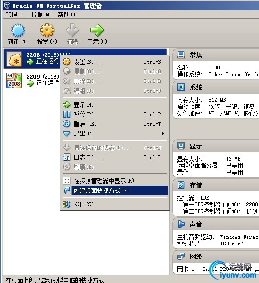Click the 存储 section disk icon
Viewport: 259px width, 283px height.
click(x=181, y=185)
